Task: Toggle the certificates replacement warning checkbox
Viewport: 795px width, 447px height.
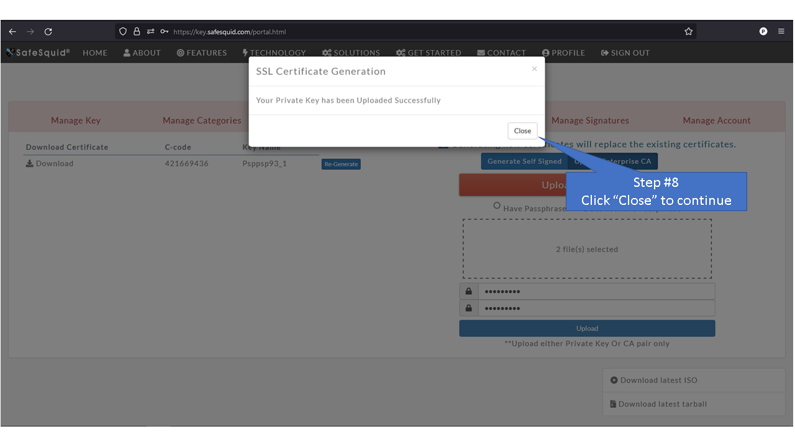Action: pos(443,143)
